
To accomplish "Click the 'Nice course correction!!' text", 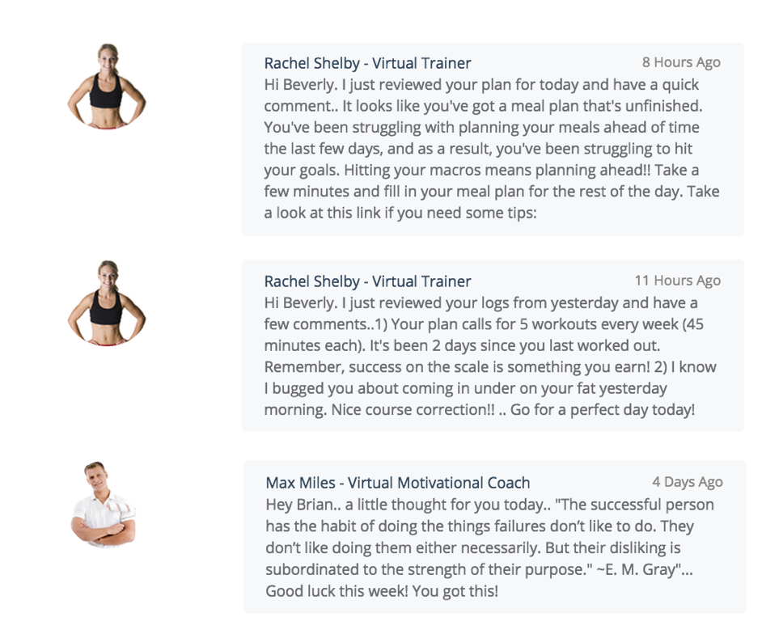I will coord(413,409).
